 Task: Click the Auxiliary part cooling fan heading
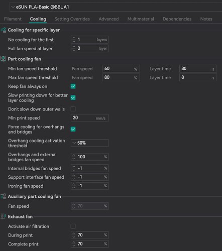pyautogui.click(x=34, y=197)
